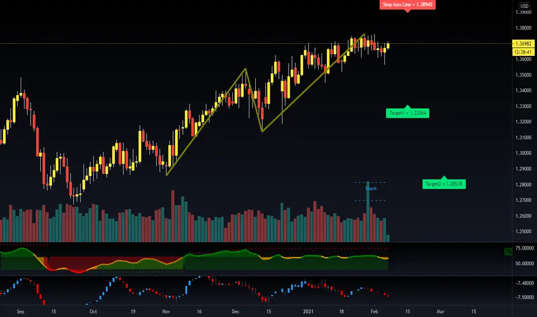Select the green Target1 = 1.33064 label
This screenshot has height=317, width=537.
click(407, 113)
